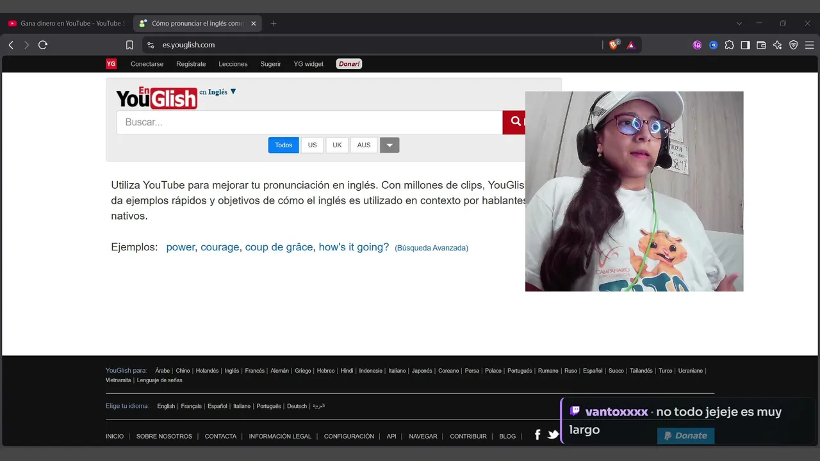Click the red magnifier search button
820x461 pixels.
[514, 122]
